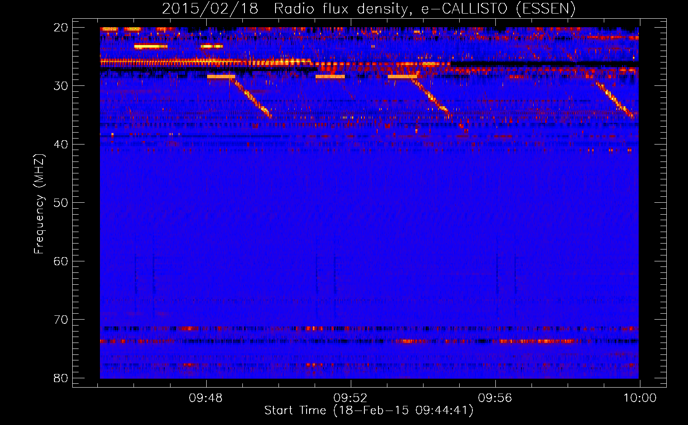Select the 09:48 time tick label

[206, 398]
